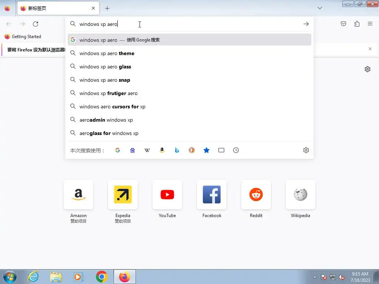Choose suggestion 'windows xp aero theme'
The image size is (379, 284).
[189, 53]
